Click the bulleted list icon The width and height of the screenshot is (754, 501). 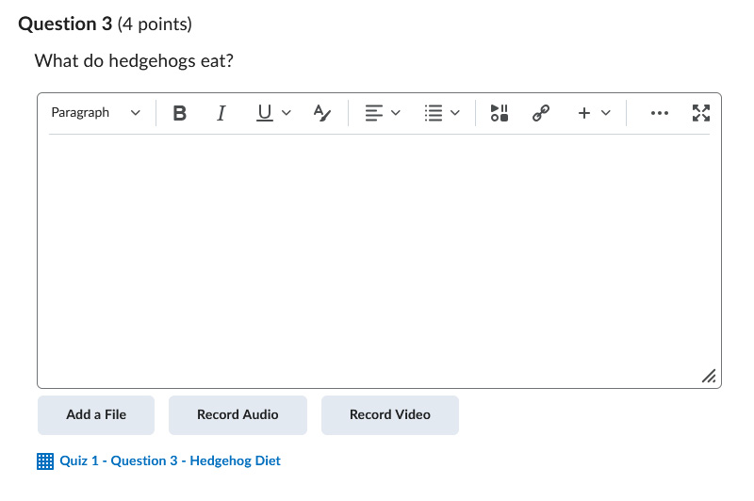(x=434, y=113)
